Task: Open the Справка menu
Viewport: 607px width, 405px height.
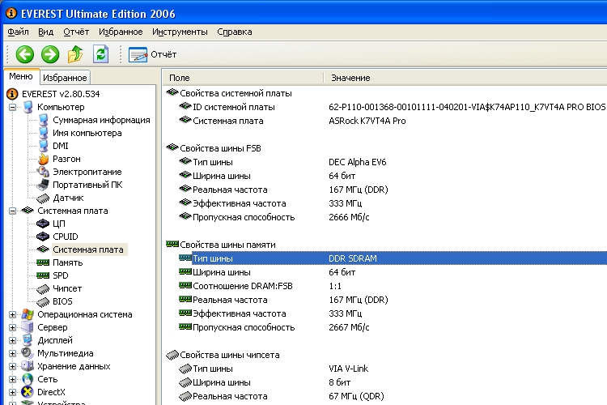Action: tap(235, 32)
